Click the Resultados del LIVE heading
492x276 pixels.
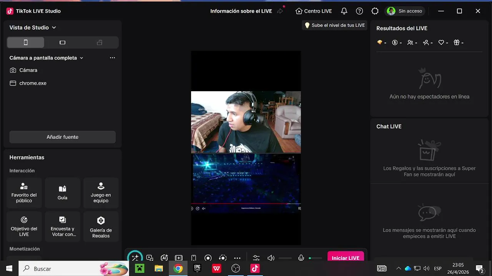(x=402, y=28)
